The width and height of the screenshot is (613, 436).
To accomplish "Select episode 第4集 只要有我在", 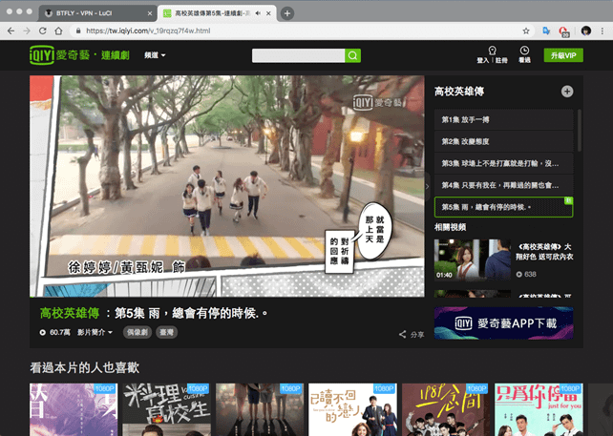I will tap(503, 185).
